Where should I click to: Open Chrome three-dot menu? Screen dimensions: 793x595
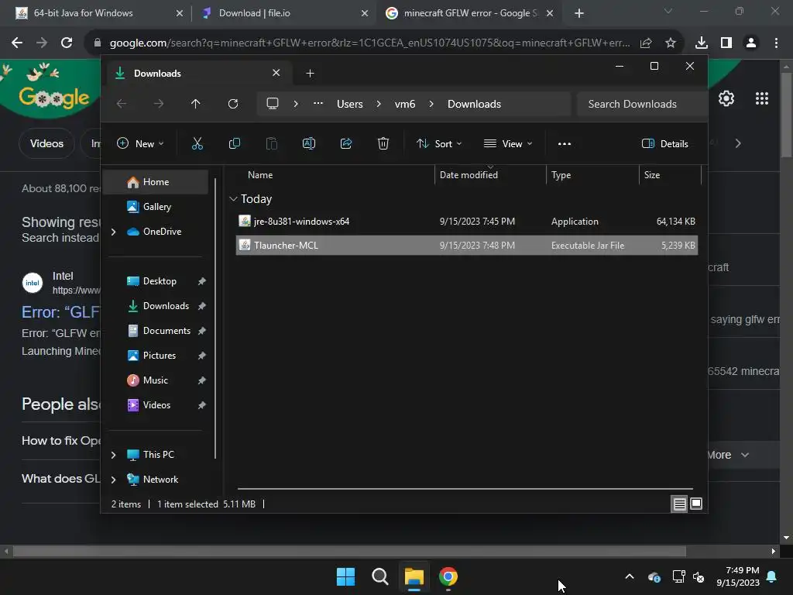pyautogui.click(x=776, y=43)
